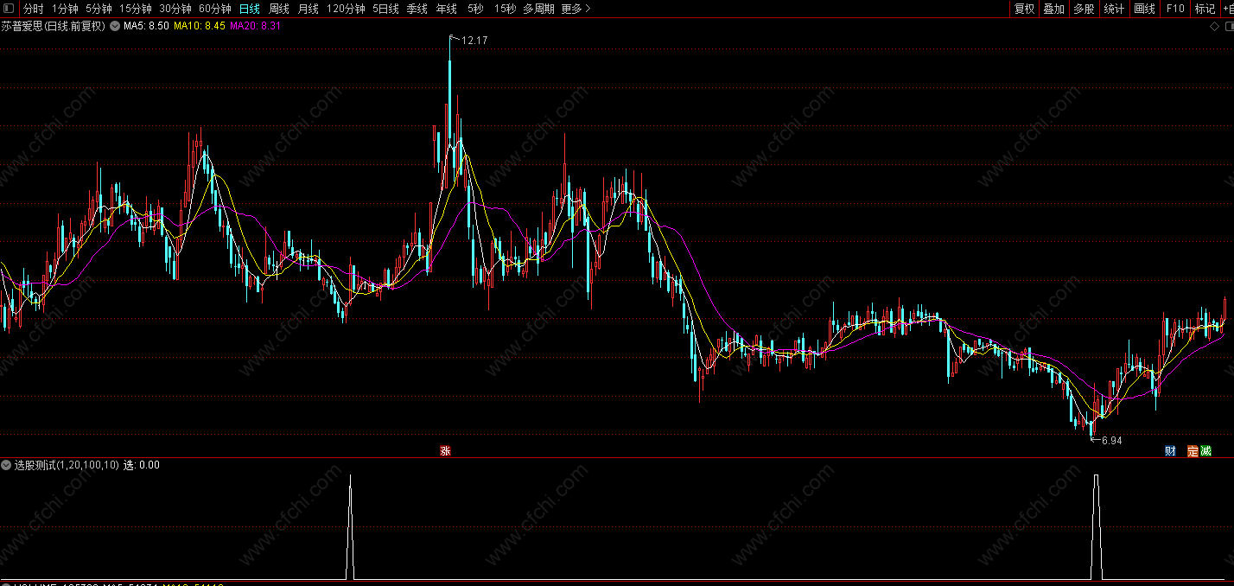Click the 选: 0.00 indicator value

[142, 465]
